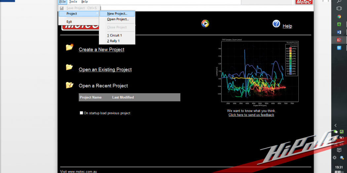Click the Open an Existing Project link
Screen dimensions: 347x173
tap(105, 70)
